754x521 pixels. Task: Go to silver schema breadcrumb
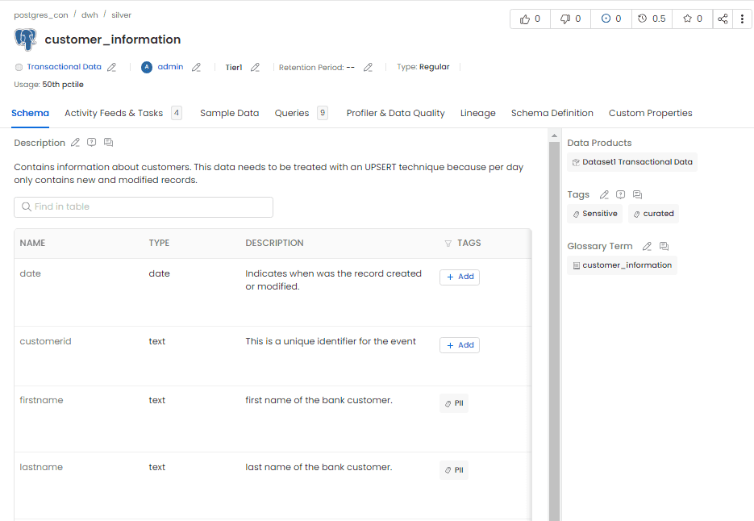[x=121, y=15]
